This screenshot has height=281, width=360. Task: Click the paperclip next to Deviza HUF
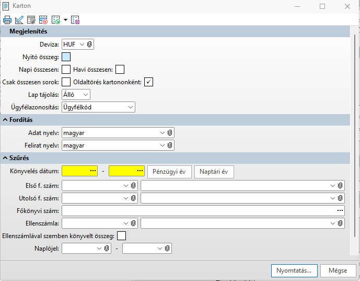[89, 44]
